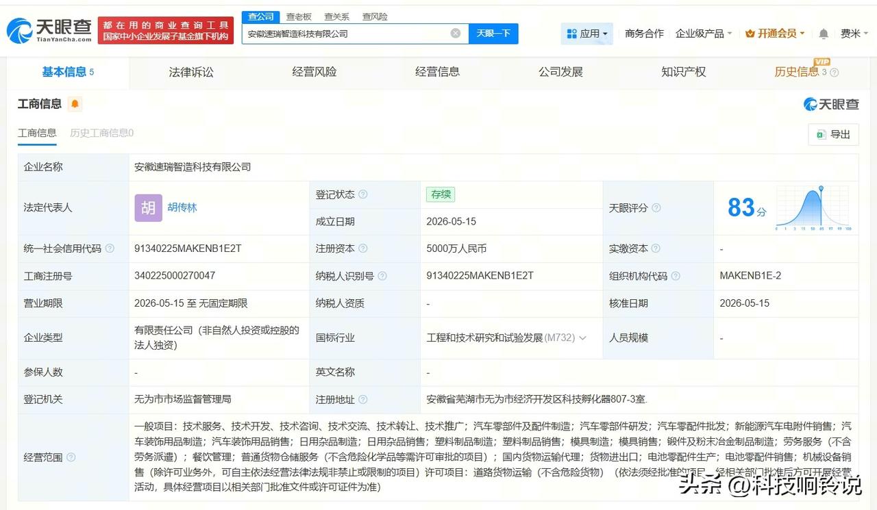Click the red promotional banner in header

[166, 31]
